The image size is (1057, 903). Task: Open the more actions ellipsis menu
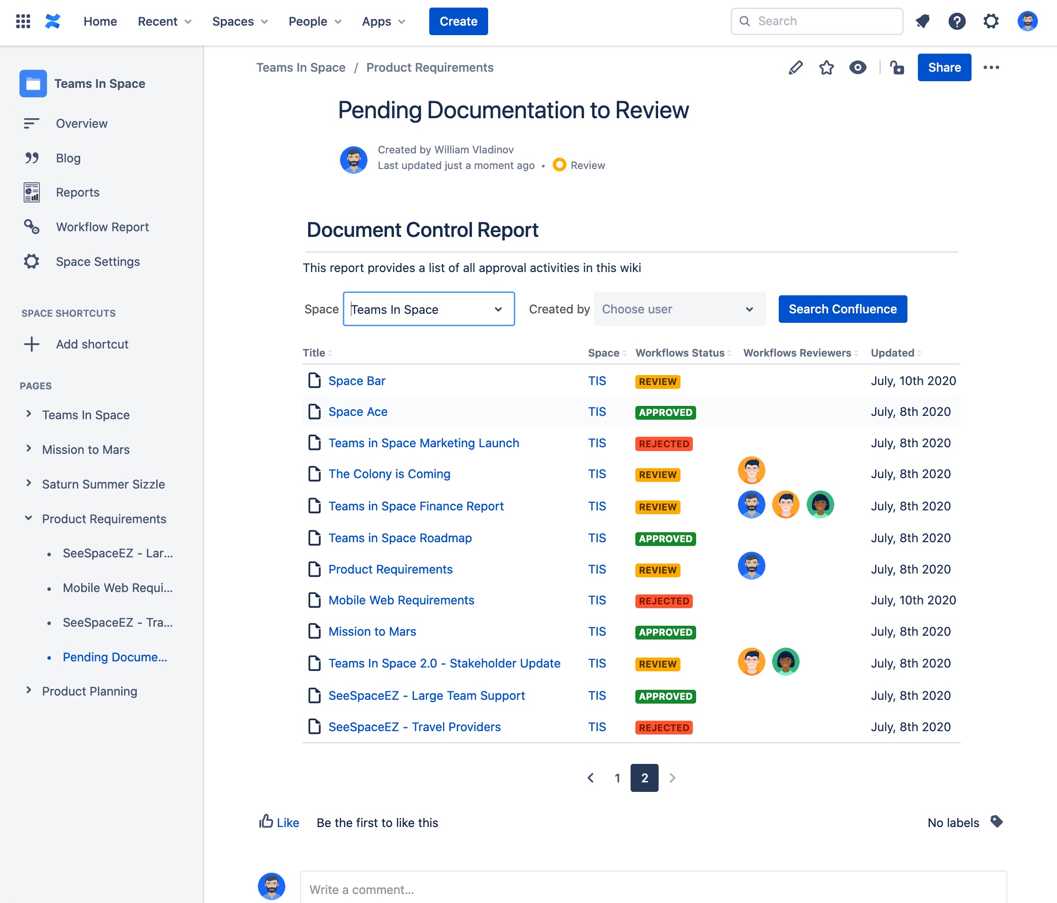(x=991, y=67)
